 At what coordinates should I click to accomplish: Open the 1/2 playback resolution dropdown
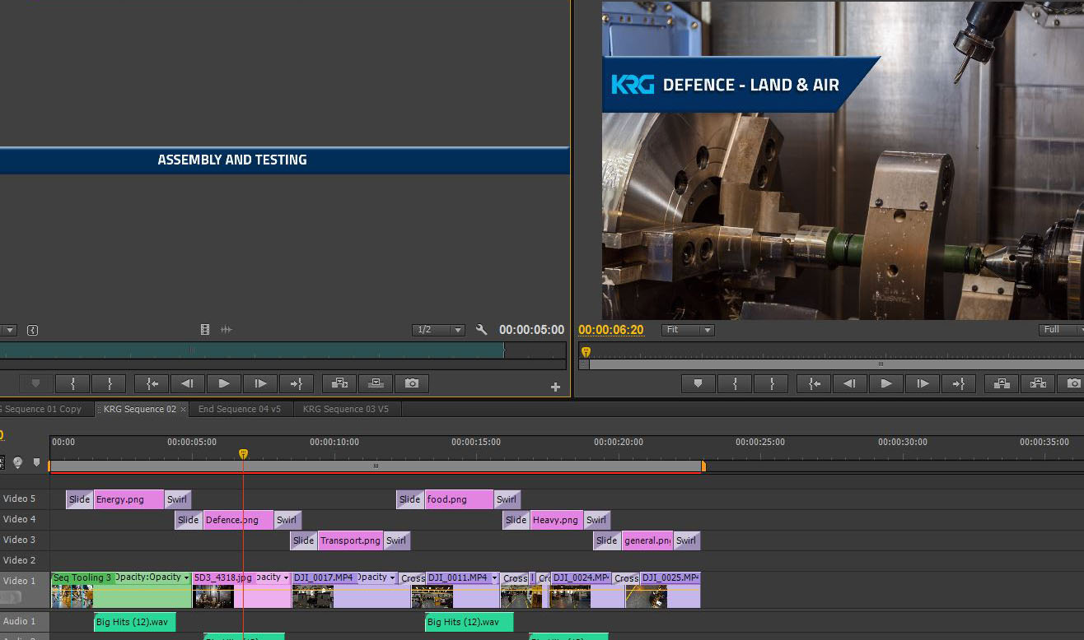tap(437, 329)
